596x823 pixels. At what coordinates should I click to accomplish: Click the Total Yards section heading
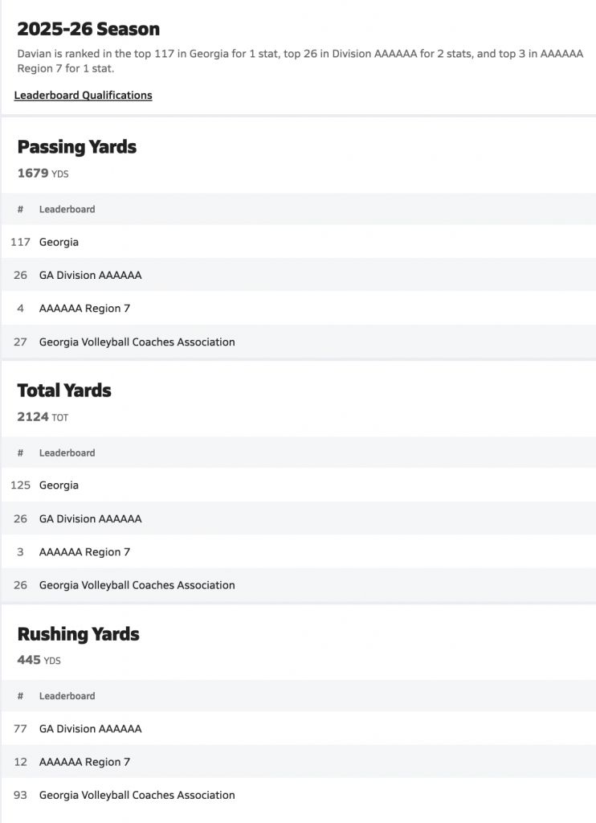[64, 391]
